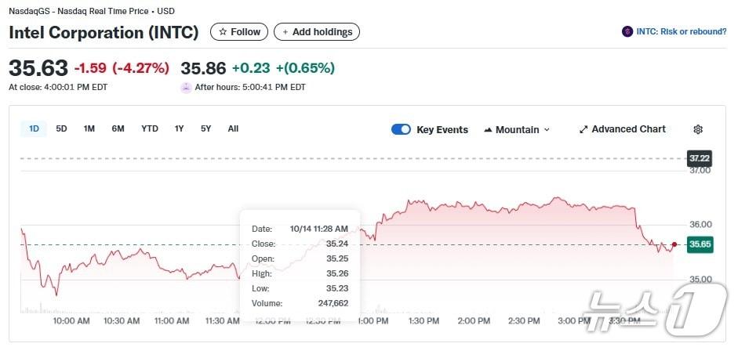Select the All time range tab
Image resolution: width=738 pixels, height=347 pixels.
click(233, 129)
